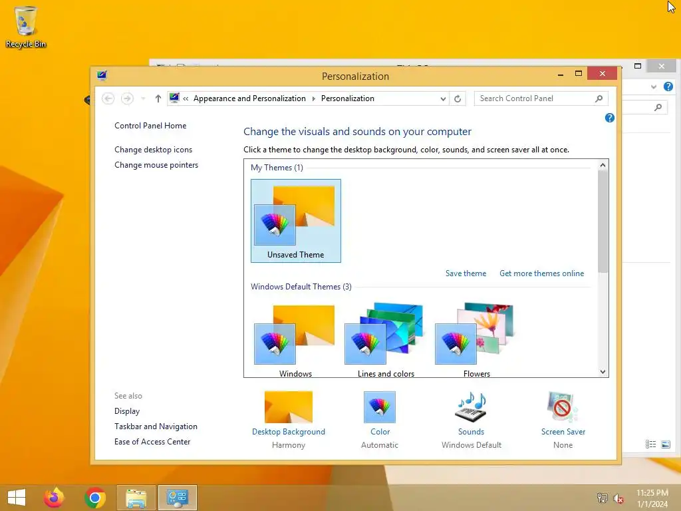Click the Forward arrow in Personalization window
This screenshot has height=511, width=681.
127,98
